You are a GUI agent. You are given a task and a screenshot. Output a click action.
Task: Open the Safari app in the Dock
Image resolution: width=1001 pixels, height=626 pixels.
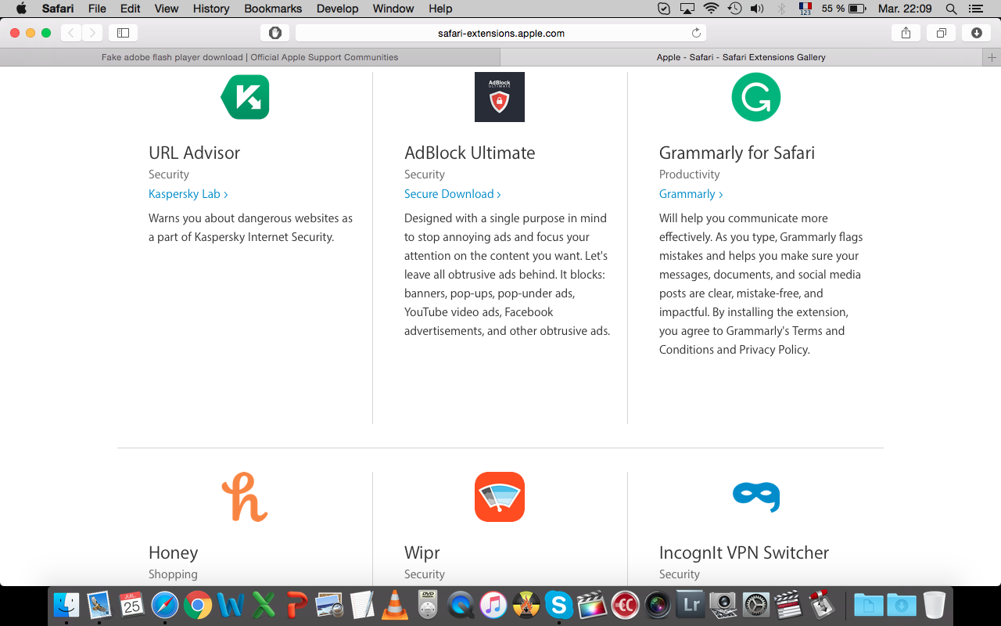164,605
